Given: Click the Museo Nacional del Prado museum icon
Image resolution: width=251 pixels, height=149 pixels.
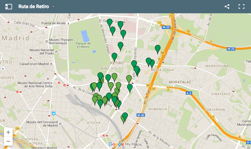Looking at the screenshot, I should click(56, 52).
